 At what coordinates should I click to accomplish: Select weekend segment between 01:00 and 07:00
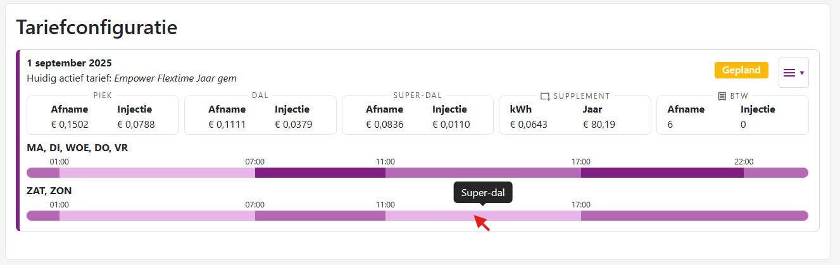pyautogui.click(x=157, y=216)
